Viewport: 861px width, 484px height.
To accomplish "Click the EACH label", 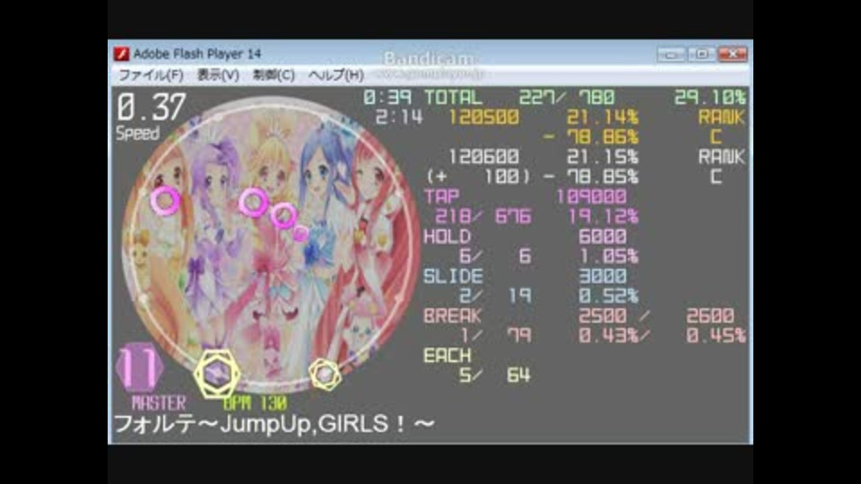I will (448, 356).
